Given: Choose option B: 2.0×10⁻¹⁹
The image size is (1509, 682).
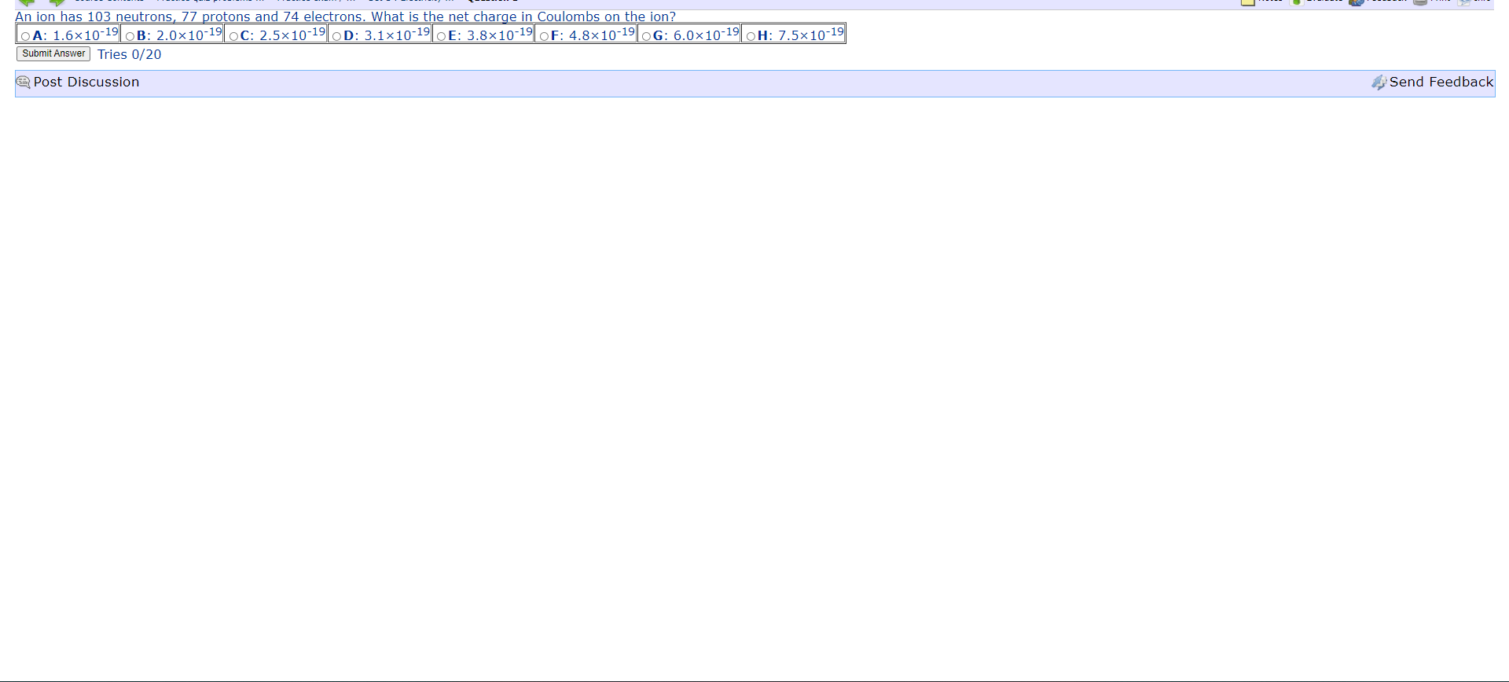Looking at the screenshot, I should click(x=130, y=36).
